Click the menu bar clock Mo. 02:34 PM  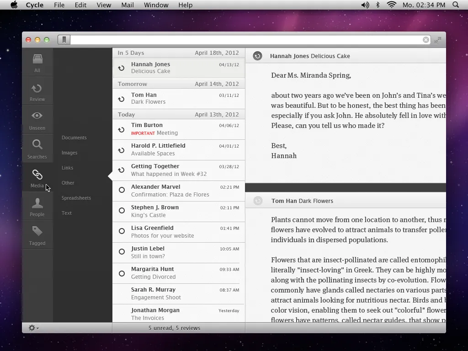[x=424, y=5]
